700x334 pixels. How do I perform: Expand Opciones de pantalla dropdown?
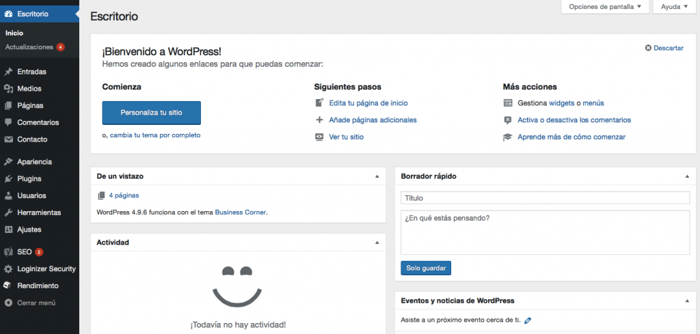point(604,7)
